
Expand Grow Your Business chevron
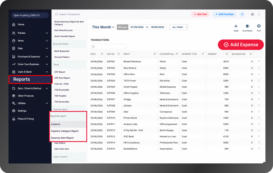tap(47, 64)
